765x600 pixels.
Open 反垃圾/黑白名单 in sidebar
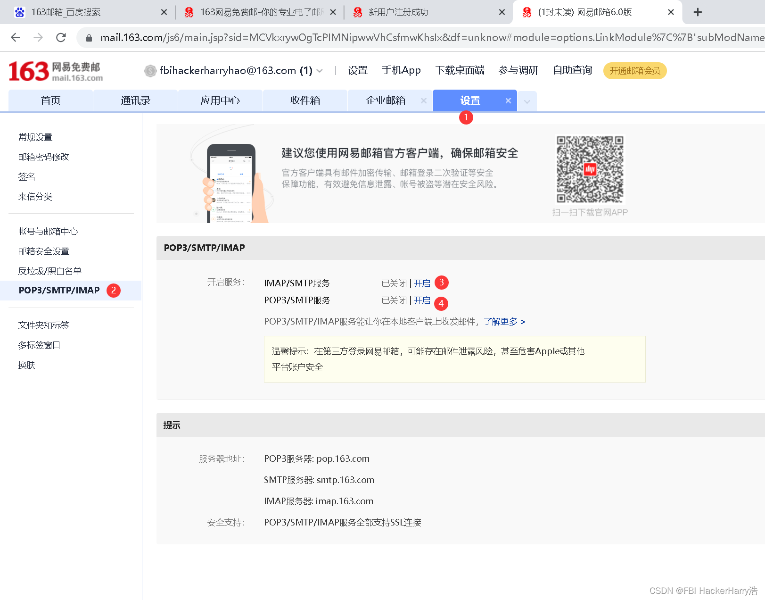pos(50,271)
